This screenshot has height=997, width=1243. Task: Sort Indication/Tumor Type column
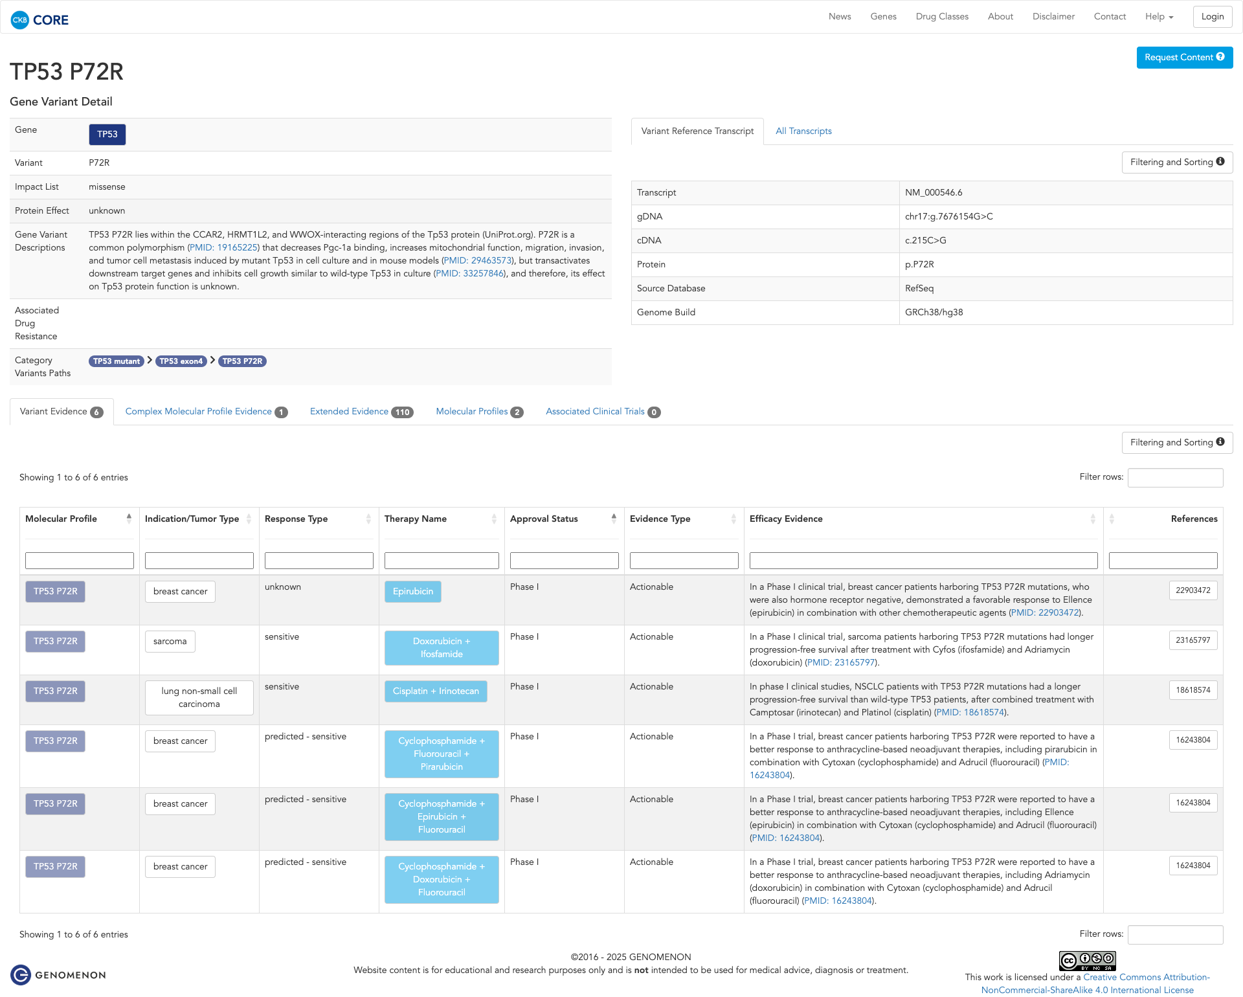[x=249, y=519]
